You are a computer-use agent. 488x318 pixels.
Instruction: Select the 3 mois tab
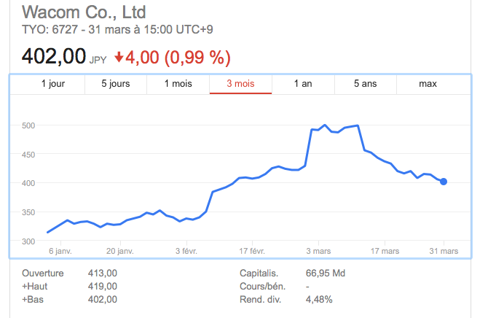[x=240, y=84]
